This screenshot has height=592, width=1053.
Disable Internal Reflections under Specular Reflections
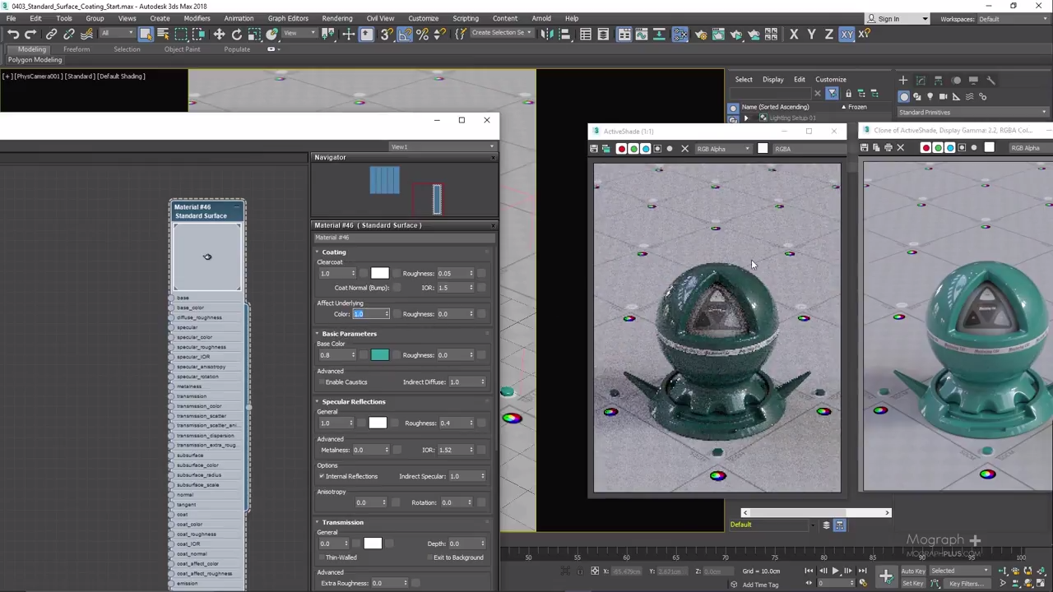322,476
